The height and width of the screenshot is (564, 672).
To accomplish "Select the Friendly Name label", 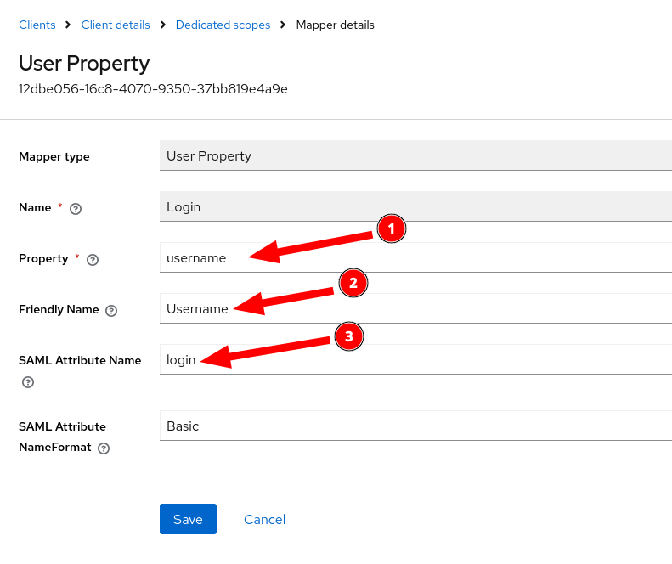I will [x=59, y=309].
